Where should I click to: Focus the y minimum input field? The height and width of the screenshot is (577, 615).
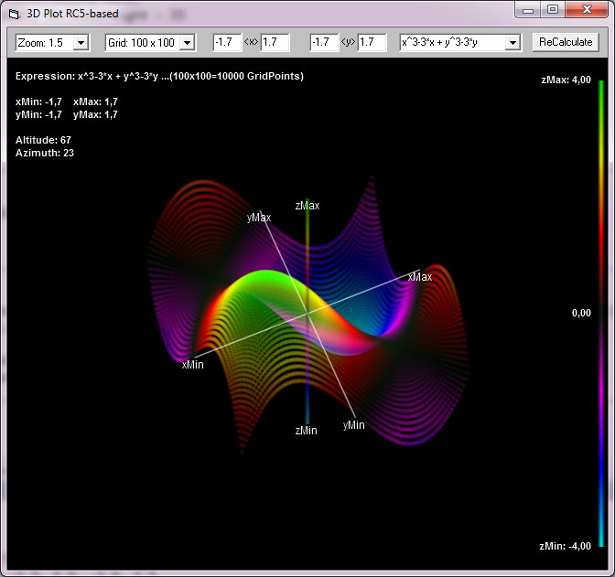click(x=324, y=43)
